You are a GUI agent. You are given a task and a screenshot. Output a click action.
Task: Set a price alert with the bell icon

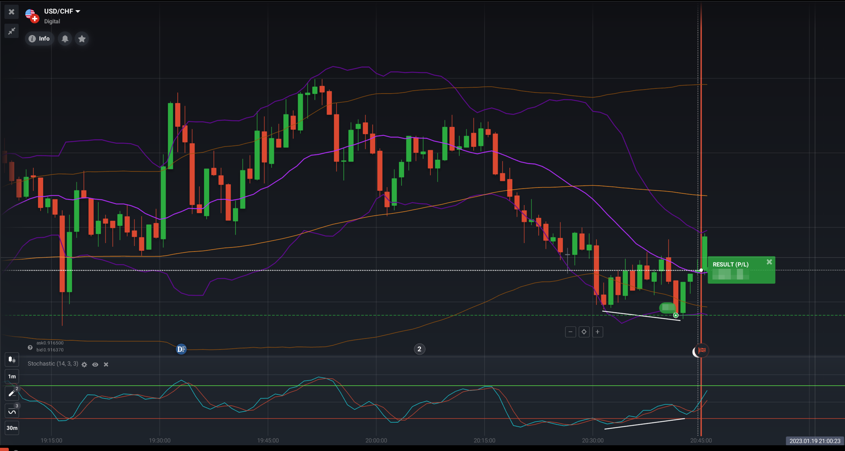(65, 39)
